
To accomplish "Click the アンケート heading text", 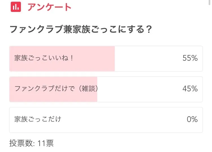I will [x=49, y=7].
